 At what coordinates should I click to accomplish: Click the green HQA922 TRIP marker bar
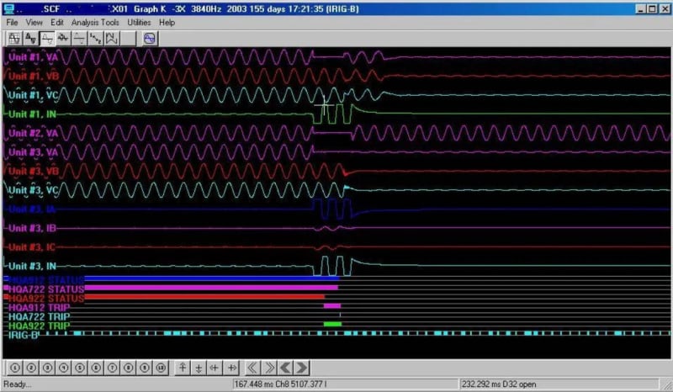point(332,324)
